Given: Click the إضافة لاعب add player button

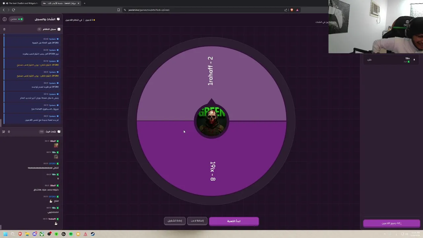Looking at the screenshot, I should click(197, 221).
